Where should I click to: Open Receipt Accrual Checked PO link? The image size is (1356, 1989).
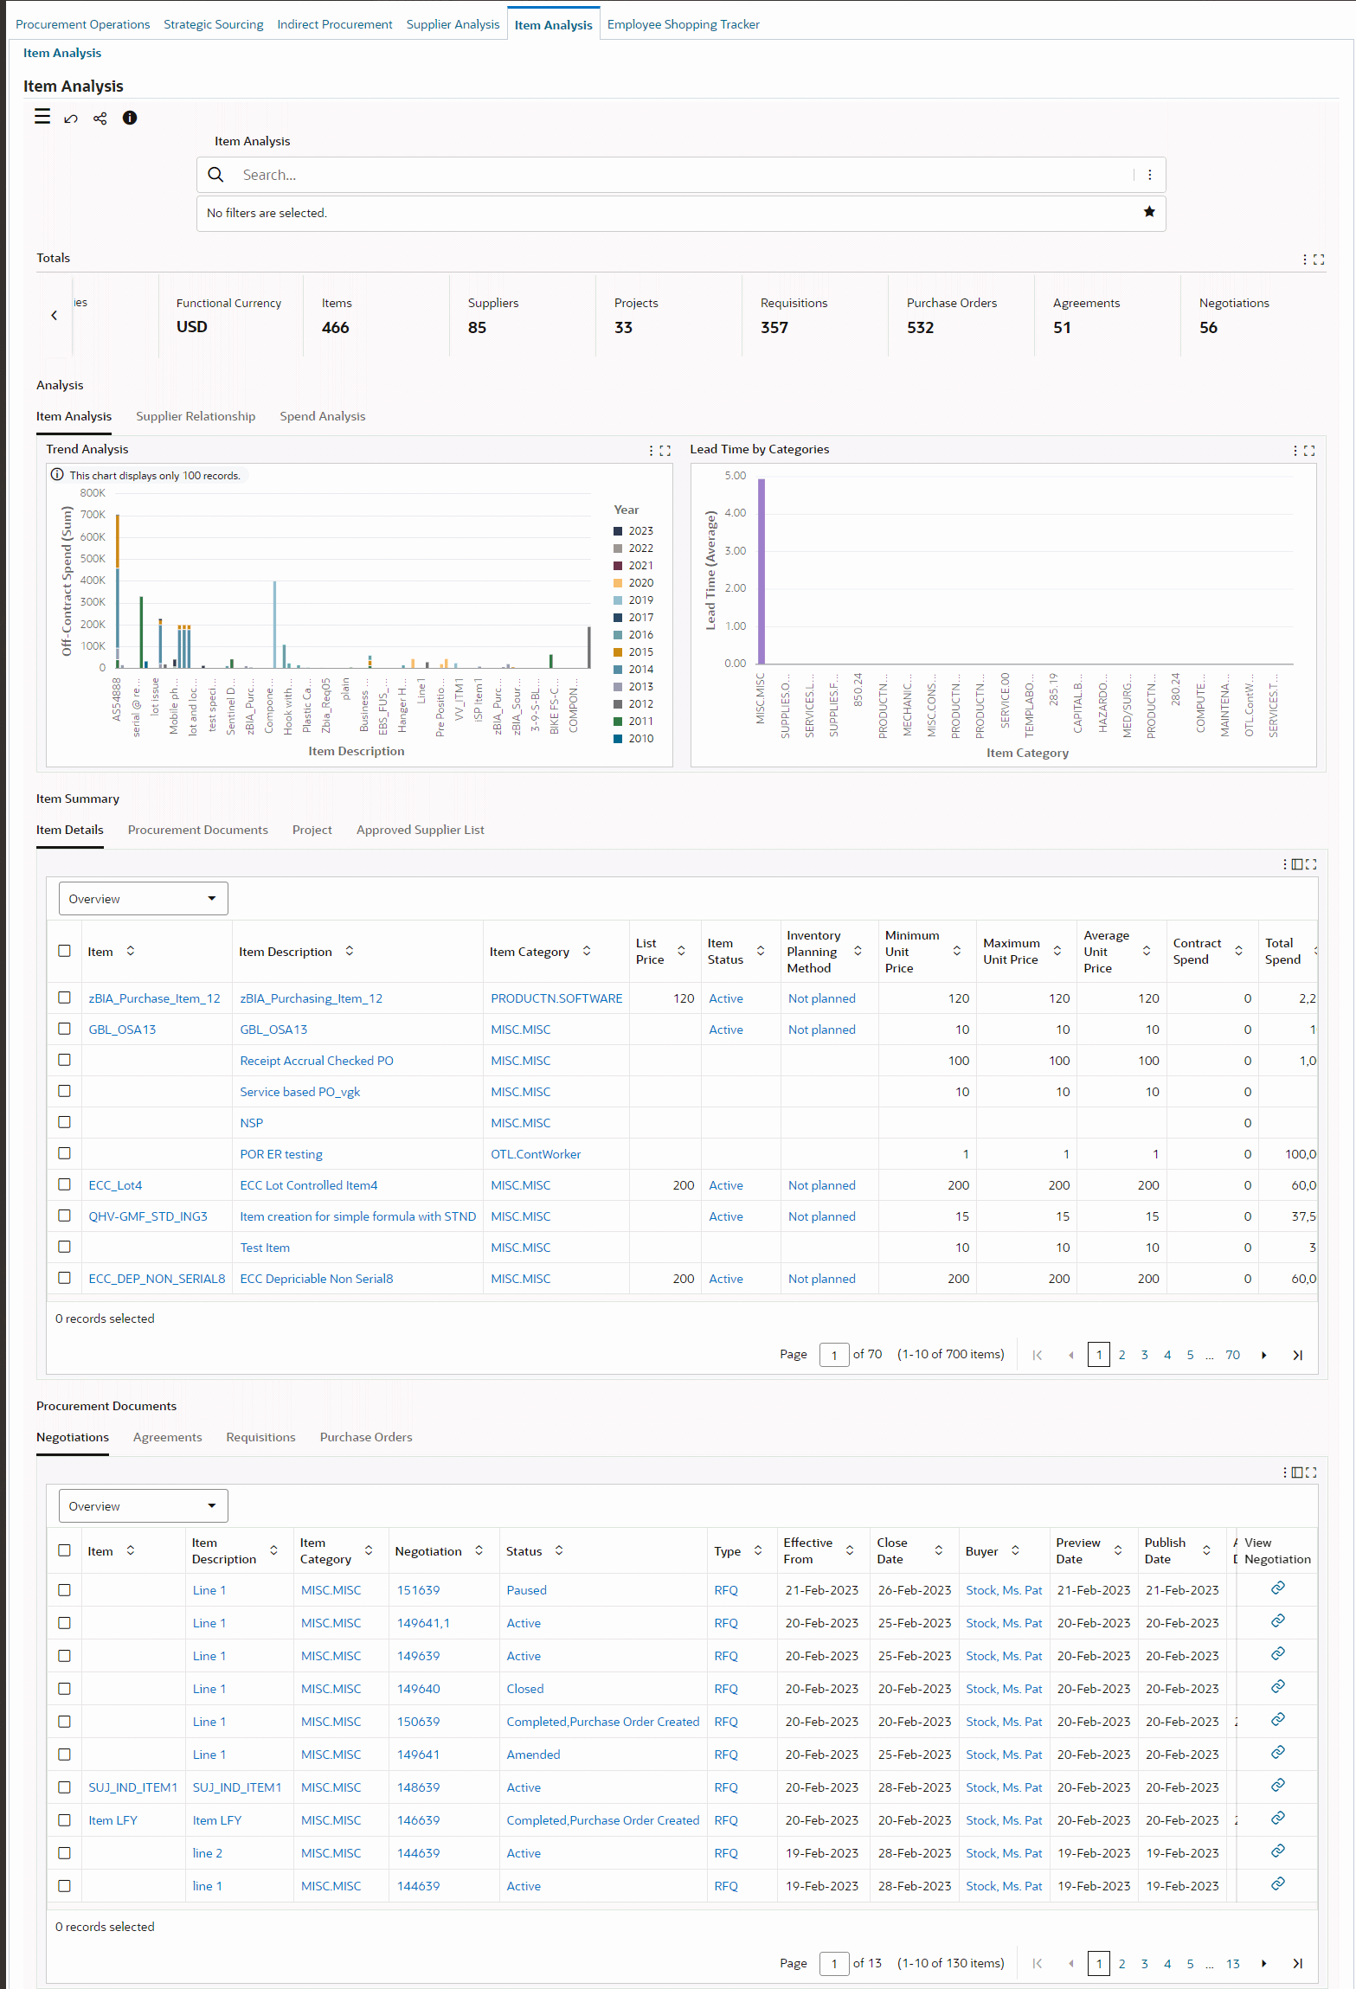click(x=317, y=1061)
